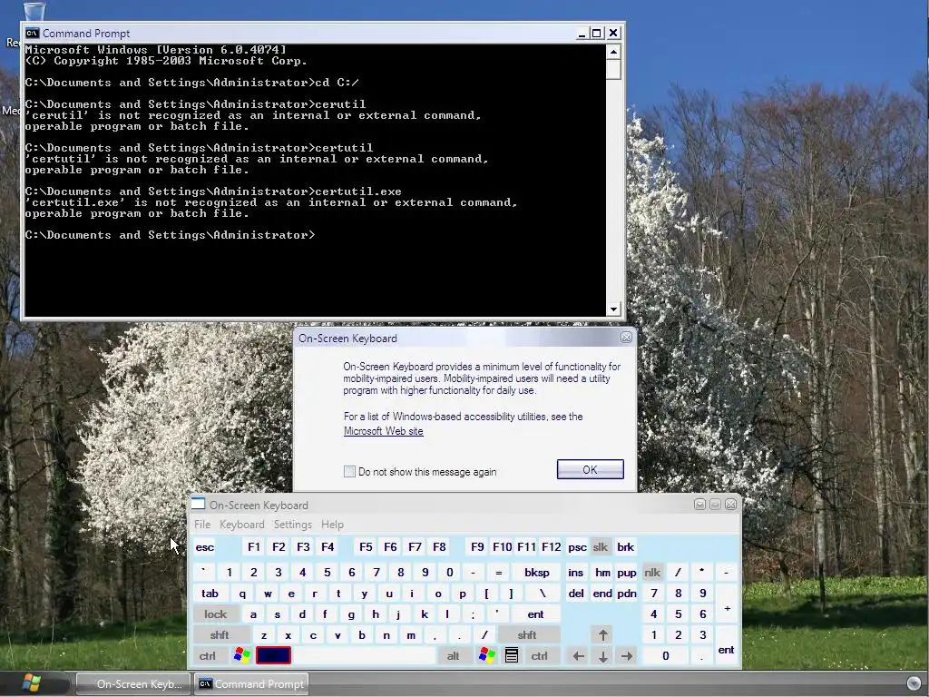Screen dimensions: 929x697
Task: Click the up arrow key
Action: (x=602, y=634)
